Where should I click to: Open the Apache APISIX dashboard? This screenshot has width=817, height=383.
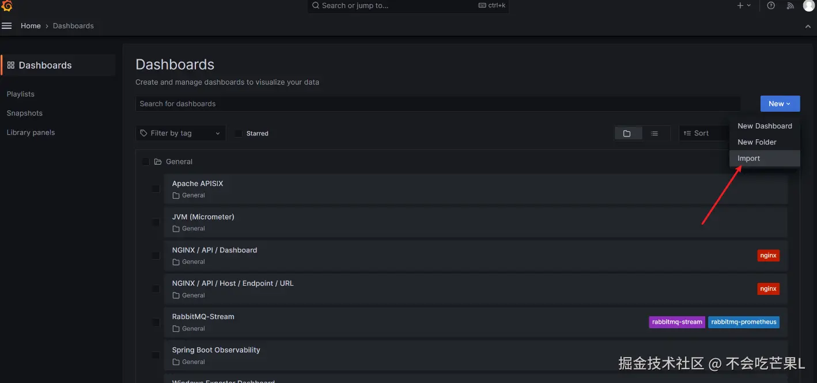tap(198, 184)
